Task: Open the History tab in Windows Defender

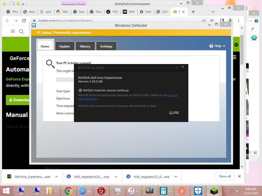Action: click(x=85, y=46)
